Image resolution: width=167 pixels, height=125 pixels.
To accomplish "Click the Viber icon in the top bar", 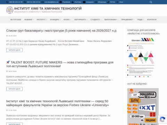I will pyautogui.click(x=118, y=2).
